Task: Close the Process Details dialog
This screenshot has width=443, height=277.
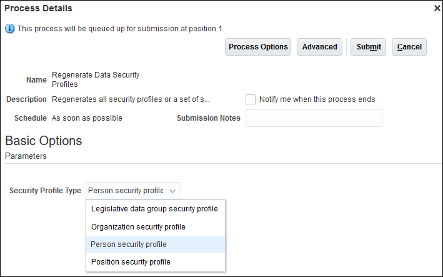Action: point(437,9)
